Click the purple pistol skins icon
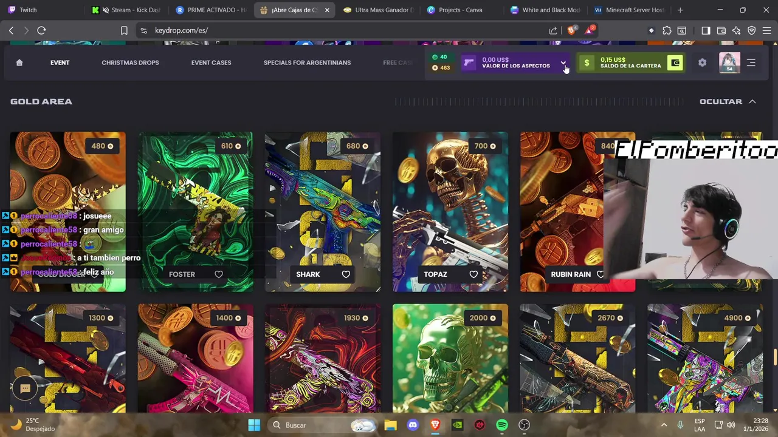The height and width of the screenshot is (437, 778). [469, 63]
